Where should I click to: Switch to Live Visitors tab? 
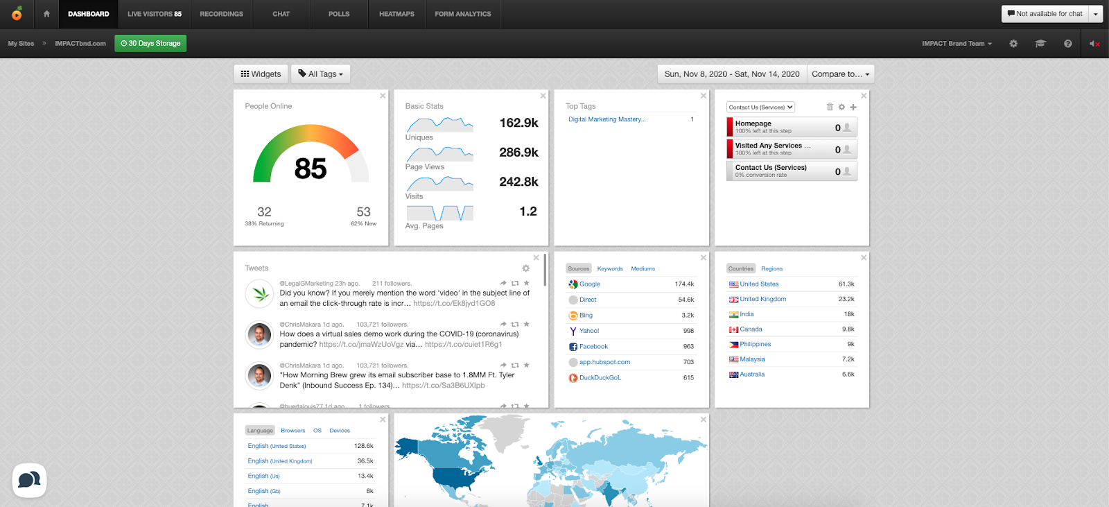tap(155, 14)
